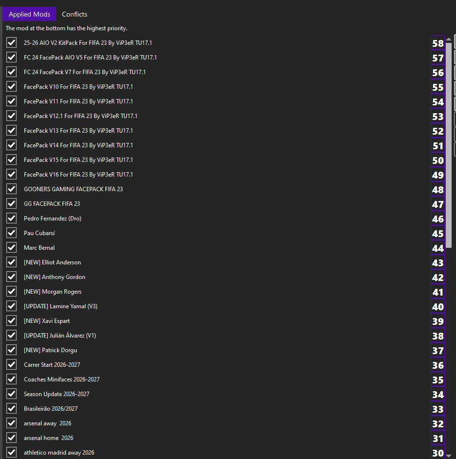Toggle the Season Update 2026-2027 checkbox
The width and height of the screenshot is (456, 459).
tap(11, 394)
